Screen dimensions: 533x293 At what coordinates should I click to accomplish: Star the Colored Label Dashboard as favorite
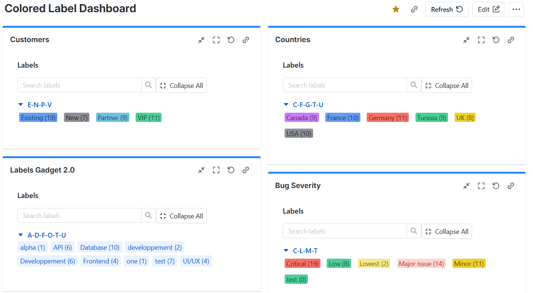click(395, 9)
